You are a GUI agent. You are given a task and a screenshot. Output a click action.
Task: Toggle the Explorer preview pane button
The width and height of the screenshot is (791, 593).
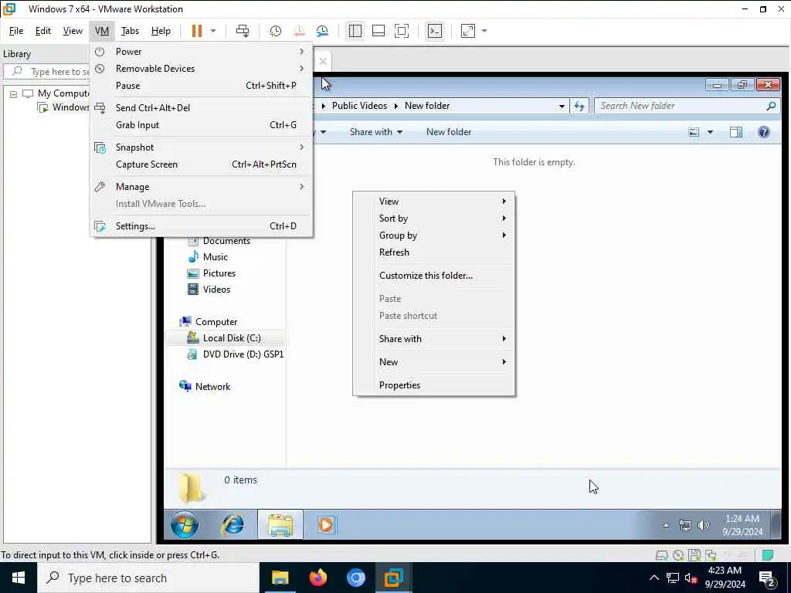(x=736, y=132)
